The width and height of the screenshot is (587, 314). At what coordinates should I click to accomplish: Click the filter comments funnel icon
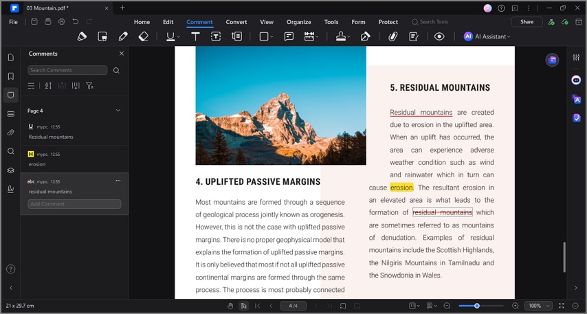coord(89,86)
